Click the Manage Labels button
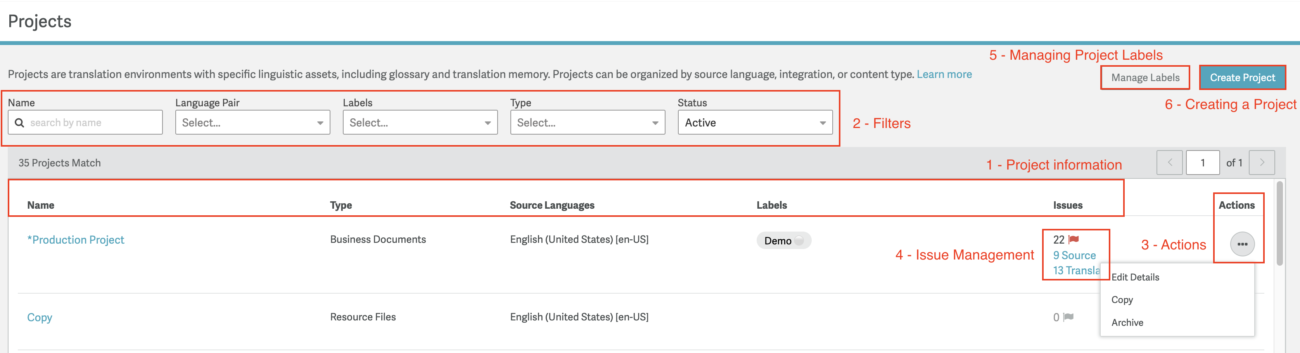 (x=1145, y=78)
